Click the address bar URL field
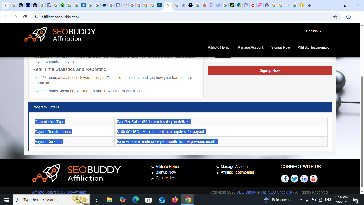 point(184,17)
